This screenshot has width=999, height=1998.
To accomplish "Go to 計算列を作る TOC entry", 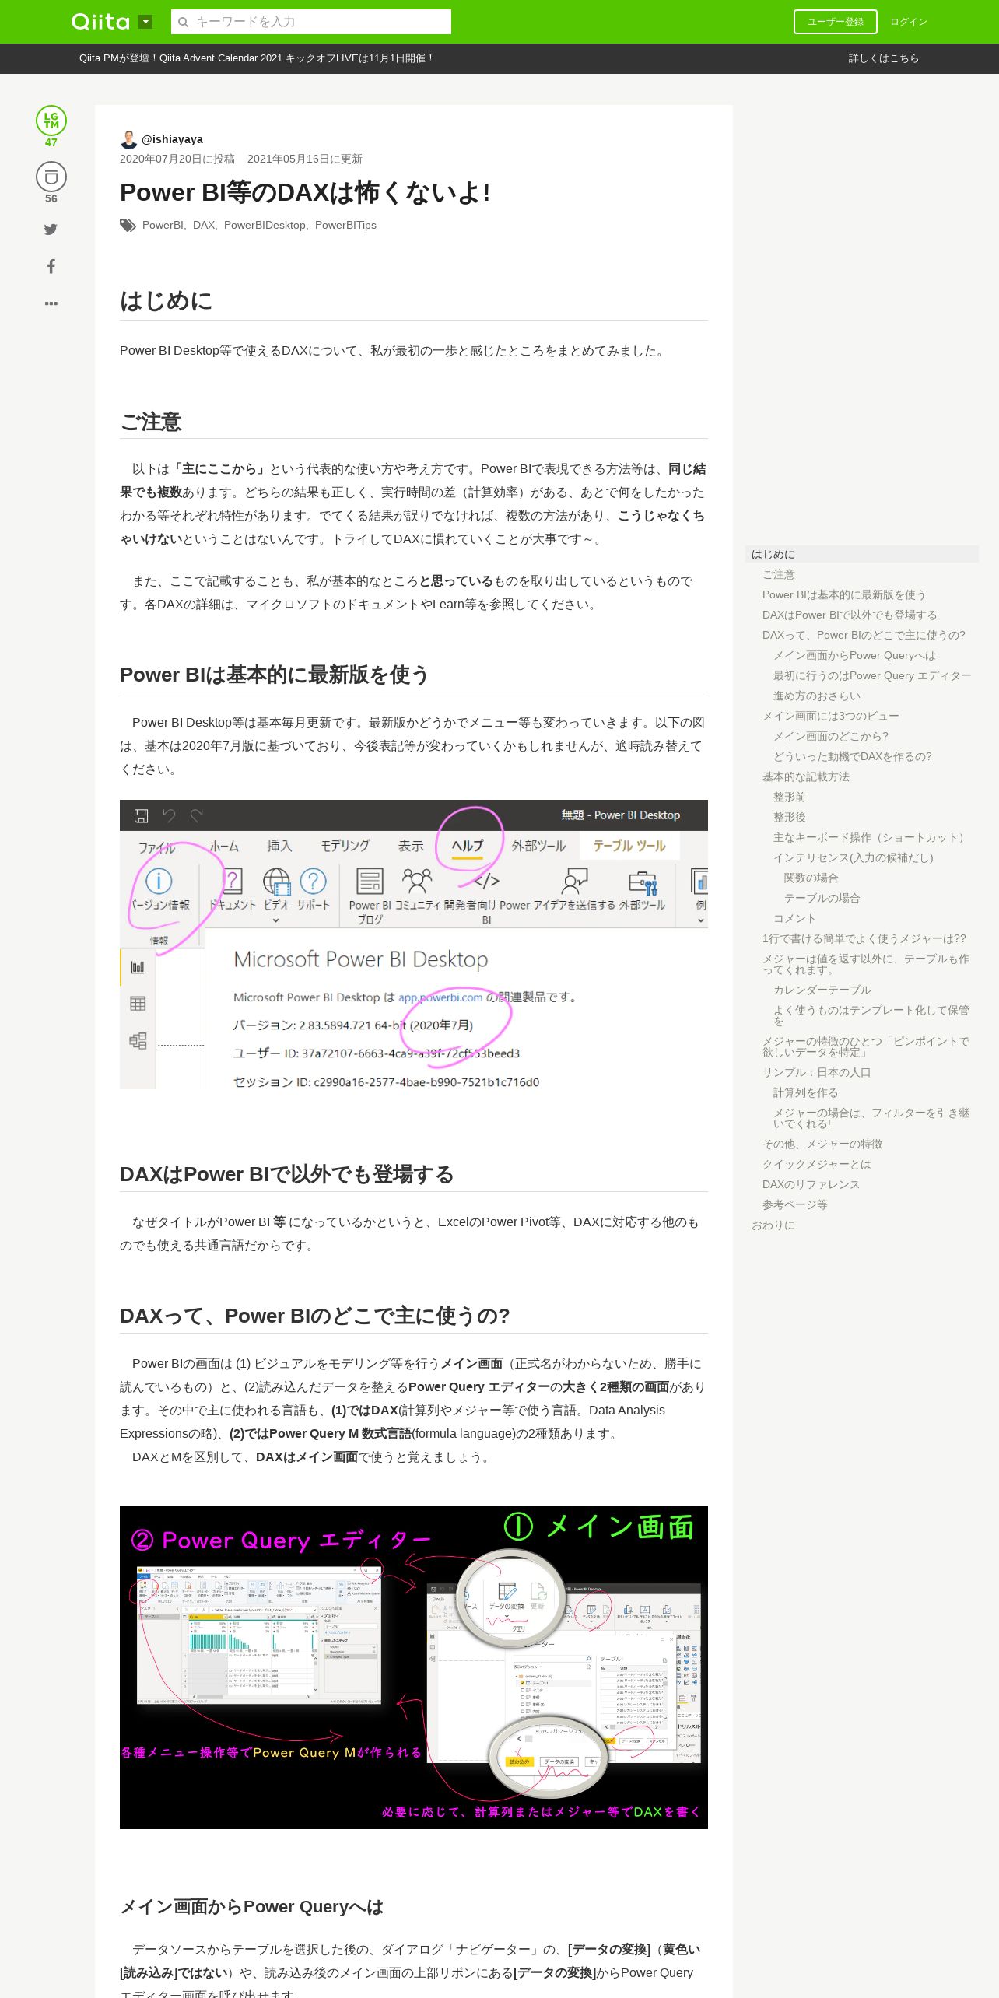I will pyautogui.click(x=806, y=1092).
